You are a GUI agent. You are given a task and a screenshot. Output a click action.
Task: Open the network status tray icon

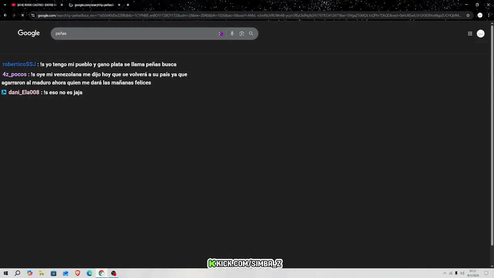click(x=450, y=273)
